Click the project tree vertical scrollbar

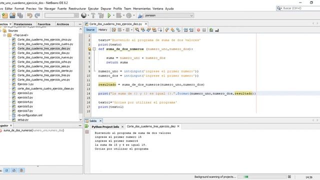(x=80, y=74)
